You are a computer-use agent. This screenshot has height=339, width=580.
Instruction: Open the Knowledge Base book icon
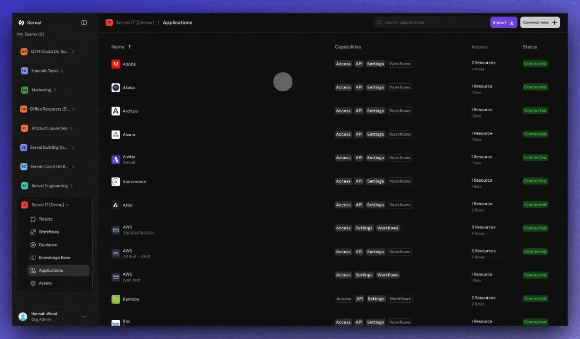33,258
